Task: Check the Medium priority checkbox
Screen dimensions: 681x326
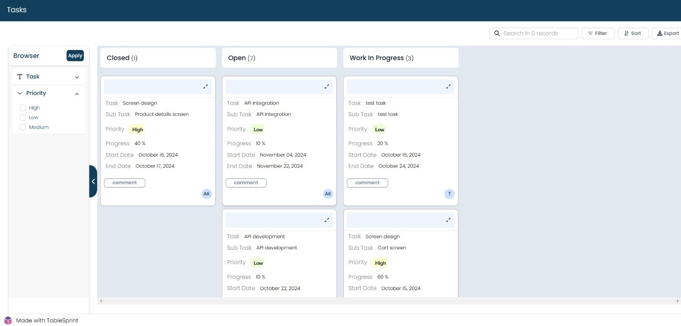Action: coord(23,127)
